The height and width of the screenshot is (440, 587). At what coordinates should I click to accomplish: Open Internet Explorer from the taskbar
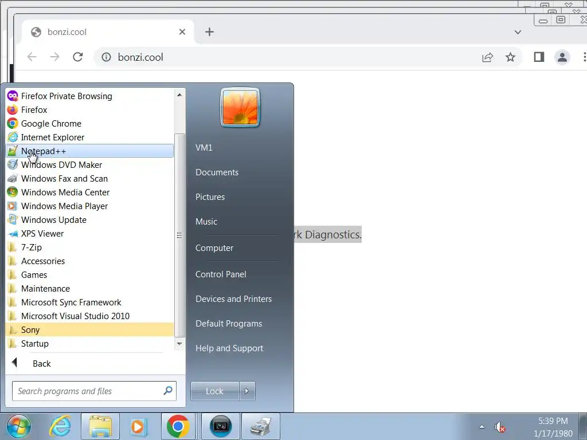[60, 426]
